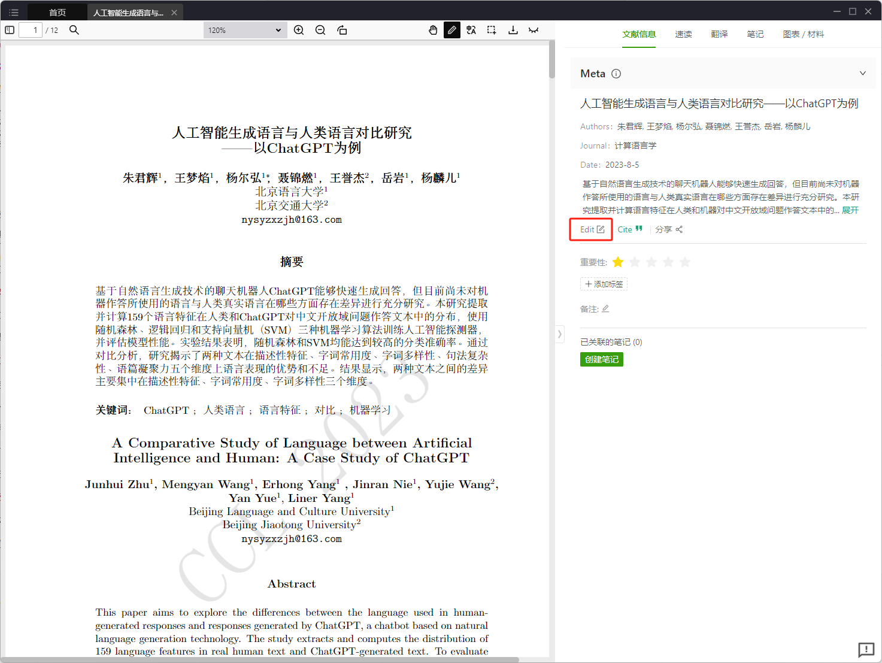Viewport: 882px width, 663px height.
Task: Open the hamburger menu icon
Action: [14, 12]
